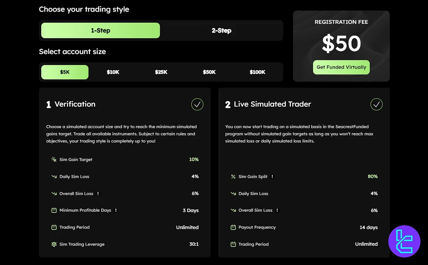Click the Sim Gain Split percent icon
428x265 pixels.
233,177
